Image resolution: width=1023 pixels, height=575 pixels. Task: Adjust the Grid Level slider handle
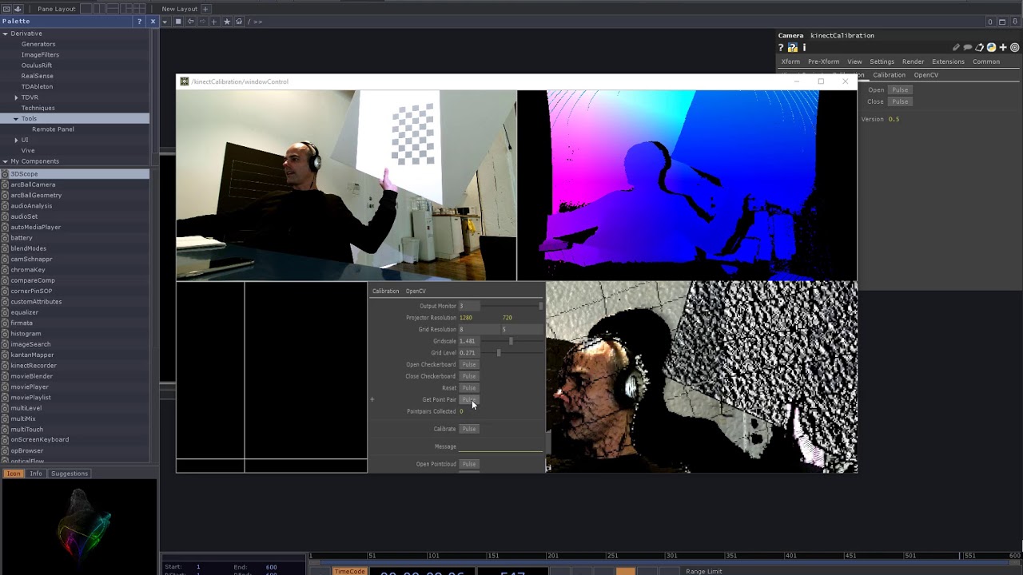pos(499,352)
